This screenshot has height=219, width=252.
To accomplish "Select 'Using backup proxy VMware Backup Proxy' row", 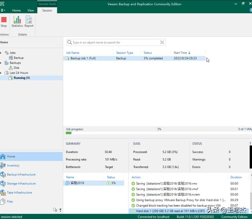I will pyautogui.click(x=189, y=200).
